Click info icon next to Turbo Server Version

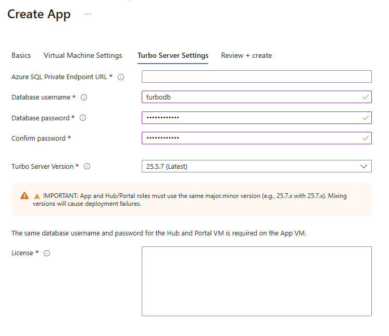coord(87,167)
